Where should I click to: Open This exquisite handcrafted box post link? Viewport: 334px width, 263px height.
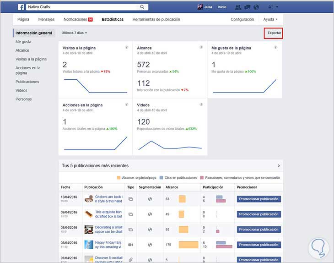(x=108, y=214)
